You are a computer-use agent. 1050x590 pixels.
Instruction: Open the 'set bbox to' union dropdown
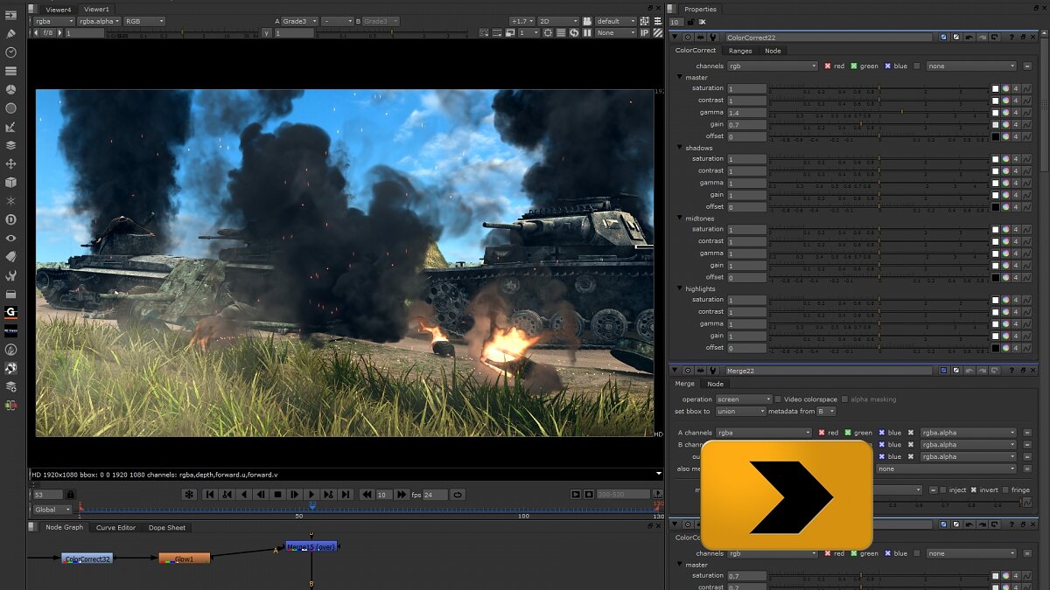tap(740, 411)
